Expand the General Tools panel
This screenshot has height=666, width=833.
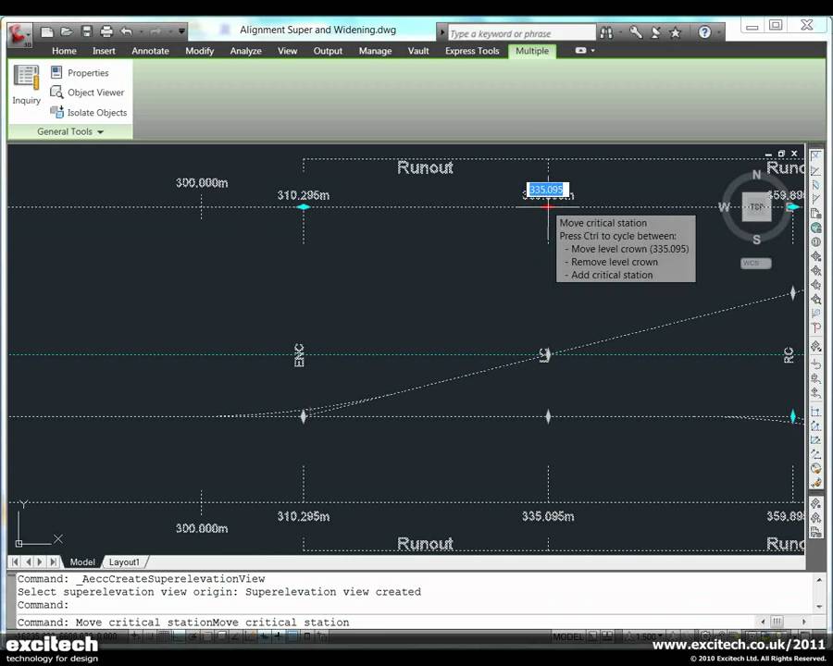point(70,131)
